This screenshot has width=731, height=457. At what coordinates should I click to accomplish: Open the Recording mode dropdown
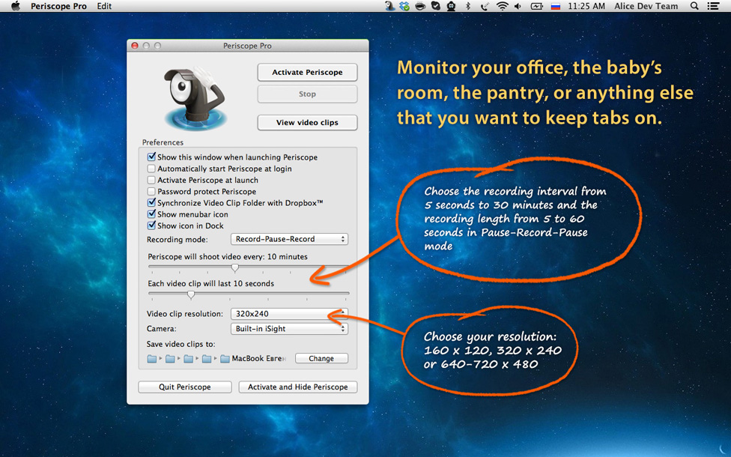coord(290,239)
